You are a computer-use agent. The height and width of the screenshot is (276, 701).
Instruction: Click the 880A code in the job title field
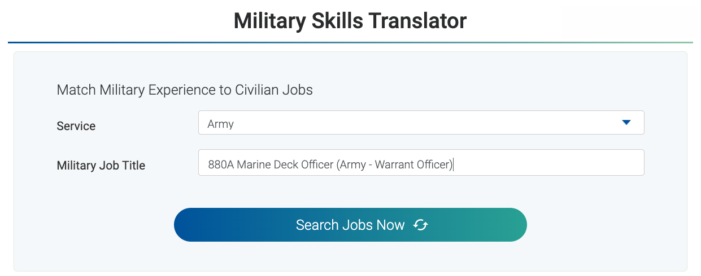(x=221, y=165)
